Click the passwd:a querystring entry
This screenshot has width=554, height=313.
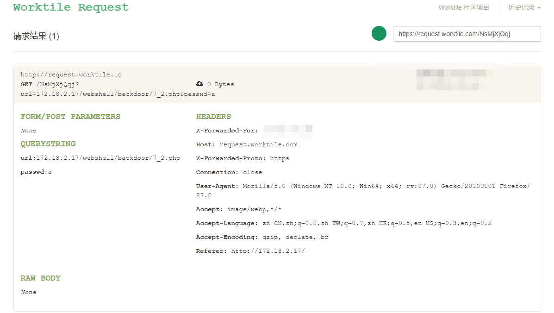pos(36,172)
